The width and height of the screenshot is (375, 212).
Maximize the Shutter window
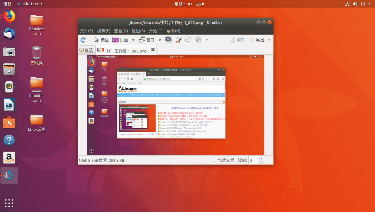pyautogui.click(x=264, y=22)
